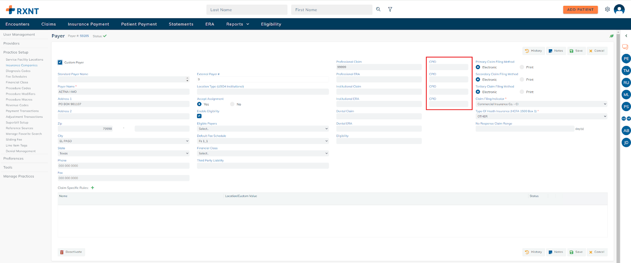Open the Insurance Payment tab
The image size is (631, 263).
[88, 24]
